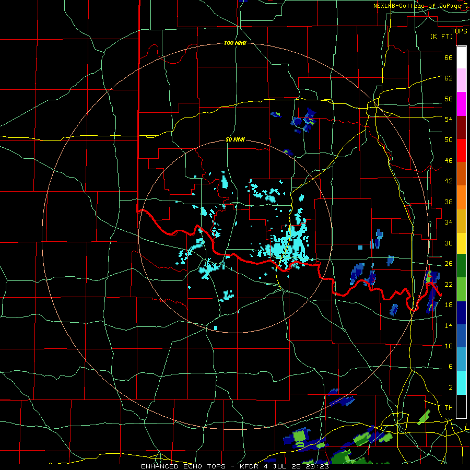Select the 10 value on the scale
Screen dimensions: 470x470
tap(449, 346)
